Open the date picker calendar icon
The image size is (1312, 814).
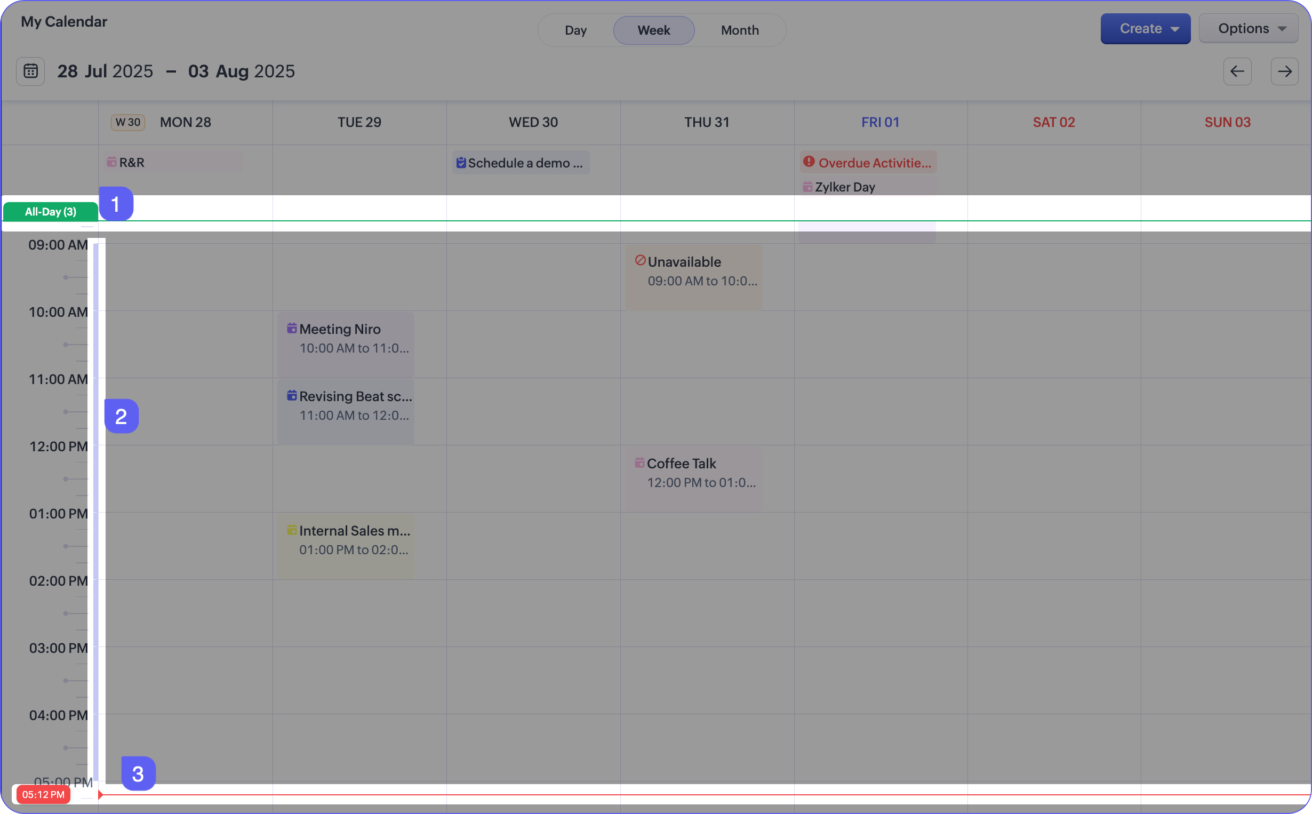point(31,71)
